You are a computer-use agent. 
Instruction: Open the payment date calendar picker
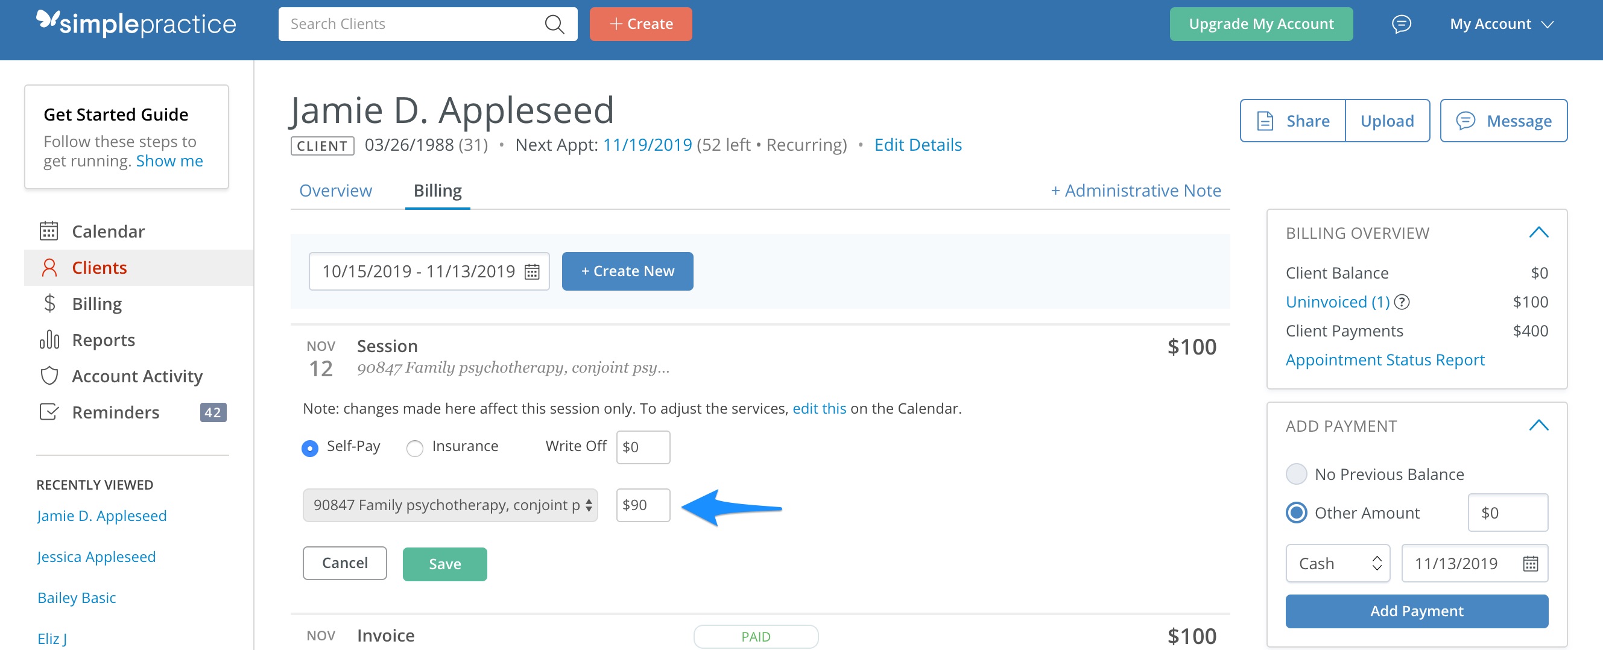[1531, 563]
